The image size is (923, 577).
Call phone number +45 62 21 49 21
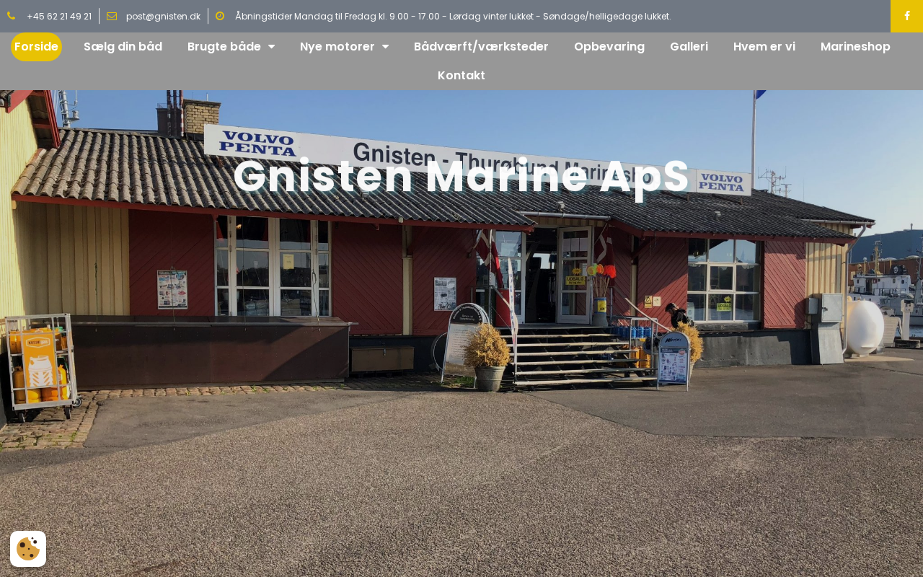tap(59, 17)
